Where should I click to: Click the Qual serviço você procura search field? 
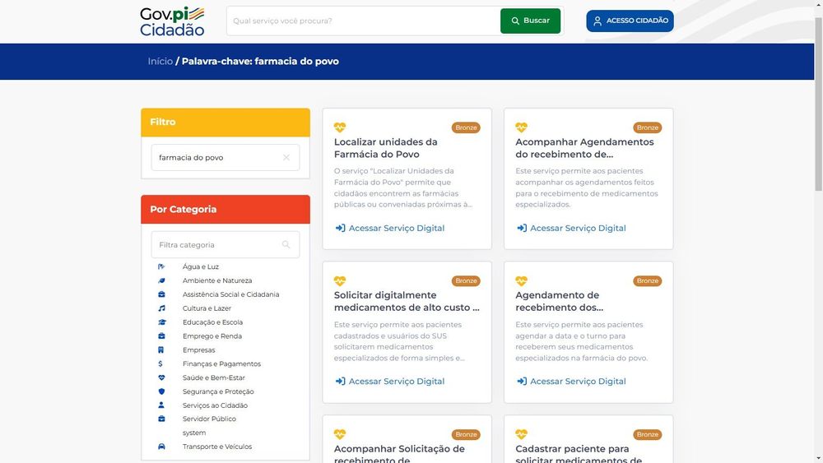[x=363, y=21]
